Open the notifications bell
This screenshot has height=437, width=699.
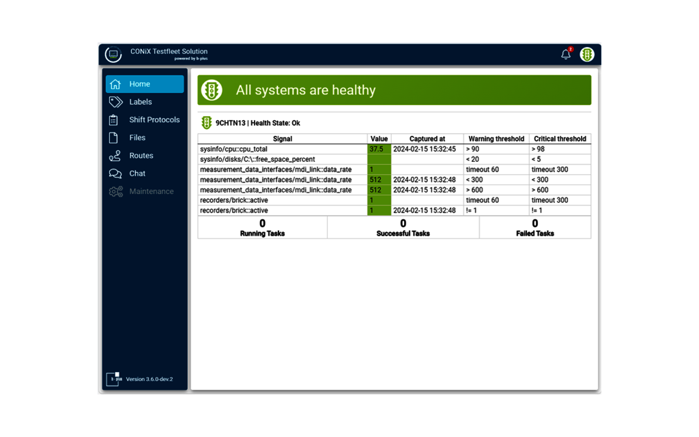point(566,54)
